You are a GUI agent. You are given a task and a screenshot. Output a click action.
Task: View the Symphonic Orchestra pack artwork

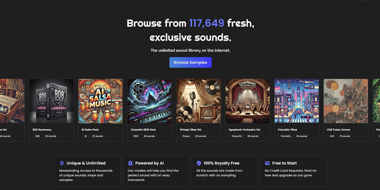pos(248,101)
